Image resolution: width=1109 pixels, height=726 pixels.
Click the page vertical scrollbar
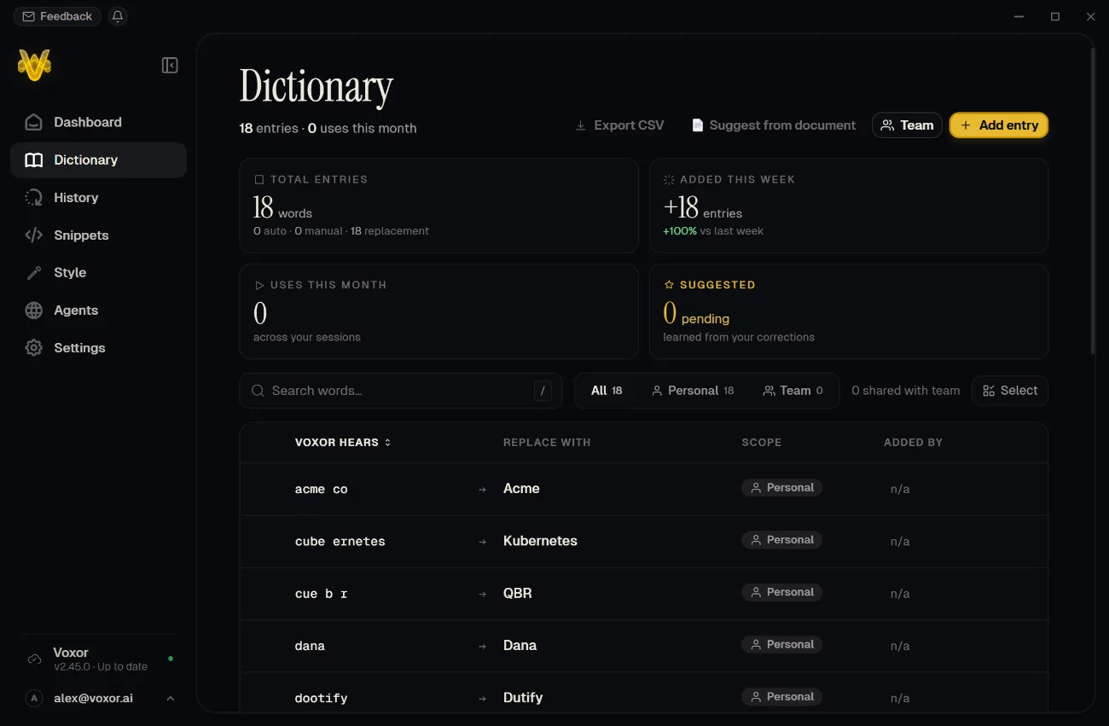[1092, 200]
